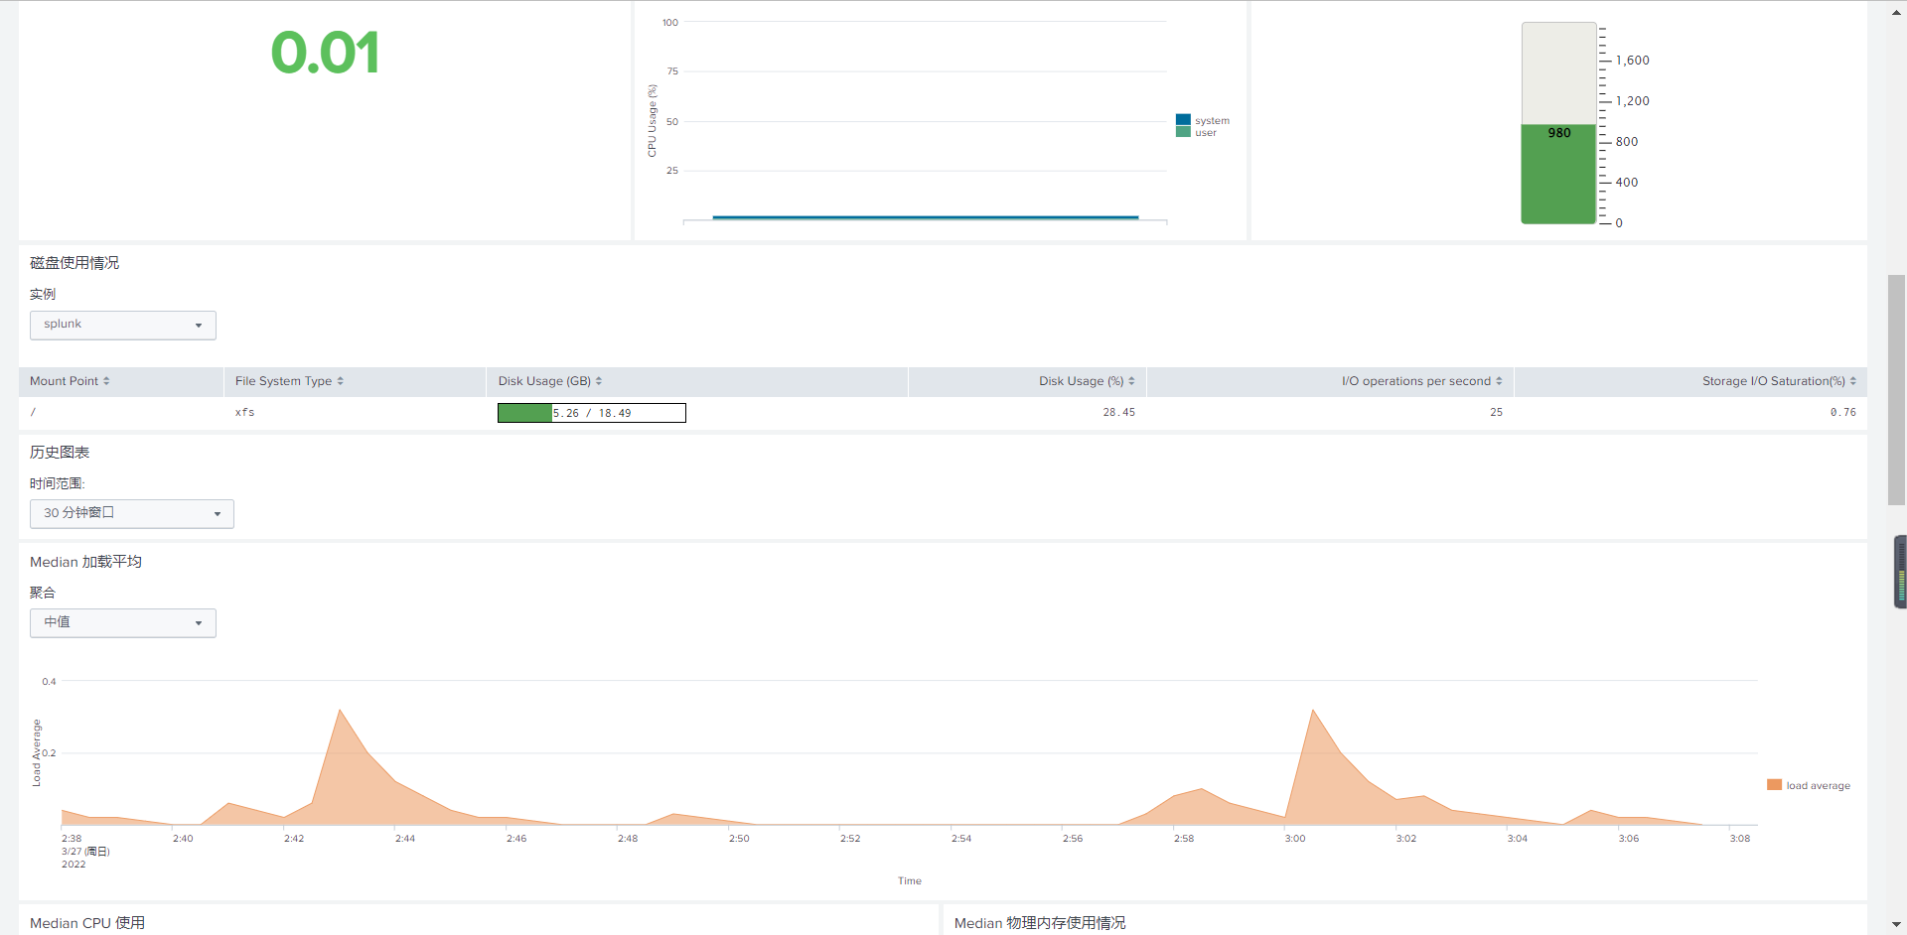1907x935 pixels.
Task: Click the floating widget at right edge
Action: click(1900, 572)
